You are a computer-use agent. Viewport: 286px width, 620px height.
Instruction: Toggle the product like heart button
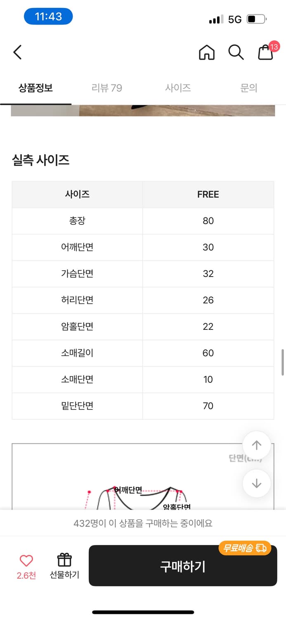click(26, 560)
